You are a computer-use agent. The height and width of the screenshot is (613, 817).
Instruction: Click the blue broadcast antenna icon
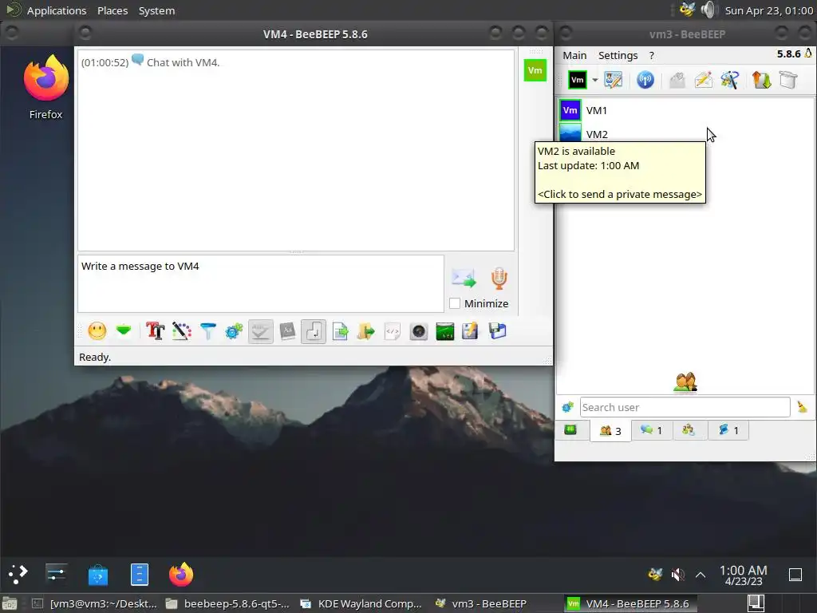click(x=645, y=81)
